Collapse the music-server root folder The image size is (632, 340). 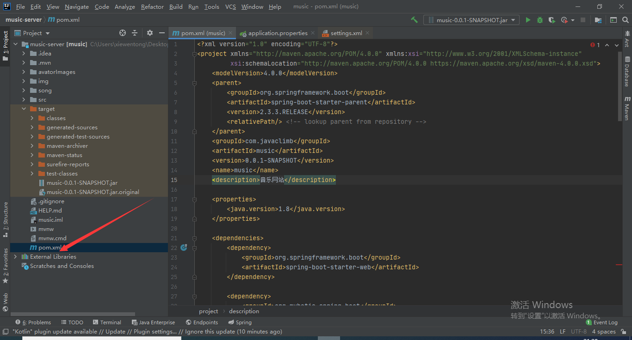click(16, 44)
